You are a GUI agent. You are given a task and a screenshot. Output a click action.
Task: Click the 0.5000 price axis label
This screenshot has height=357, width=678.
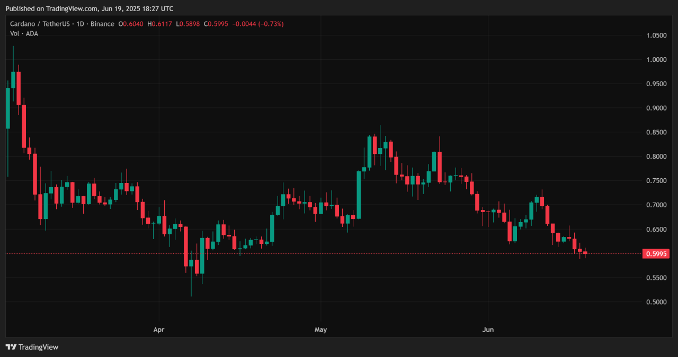pyautogui.click(x=656, y=302)
